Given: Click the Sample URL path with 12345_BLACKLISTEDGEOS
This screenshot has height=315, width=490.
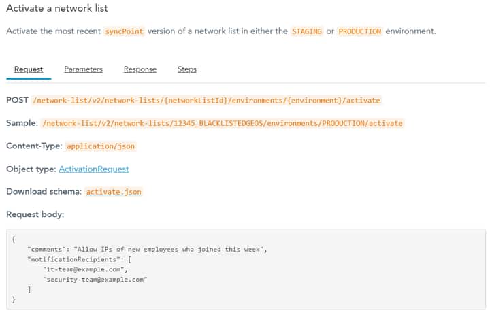Looking at the screenshot, I should [223, 123].
